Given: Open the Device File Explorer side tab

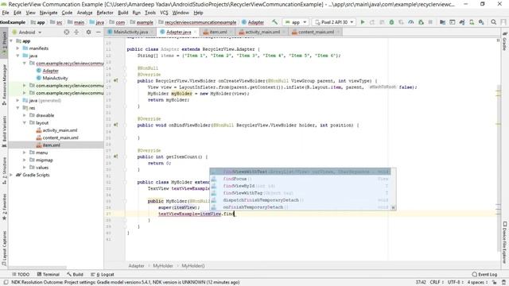Looking at the screenshot, I should click(x=505, y=242).
